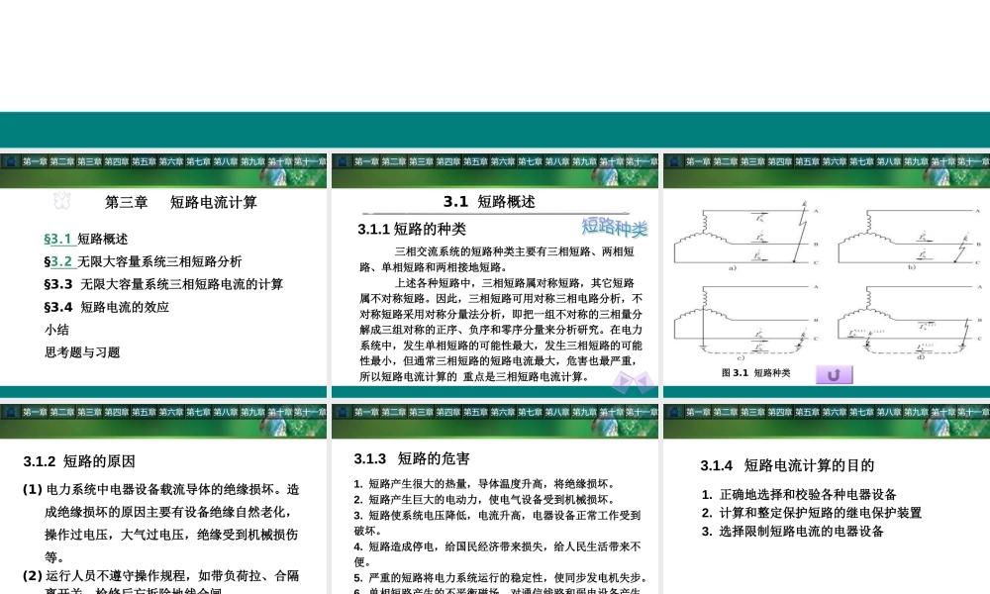The image size is (990, 594).
Task: Select 第九章 tab on 3.1 短路概述 slide
Action: pos(583,162)
